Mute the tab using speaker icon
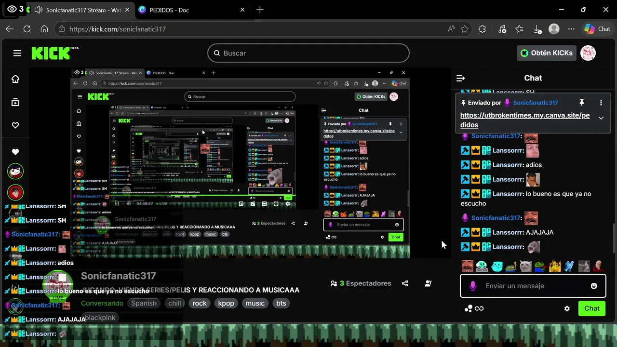The width and height of the screenshot is (617, 347). tap(38, 10)
